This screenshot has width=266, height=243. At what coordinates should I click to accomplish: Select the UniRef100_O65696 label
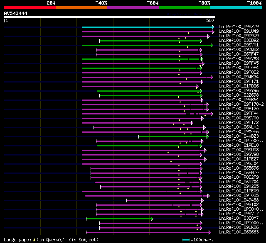pyautogui.click(x=239, y=168)
